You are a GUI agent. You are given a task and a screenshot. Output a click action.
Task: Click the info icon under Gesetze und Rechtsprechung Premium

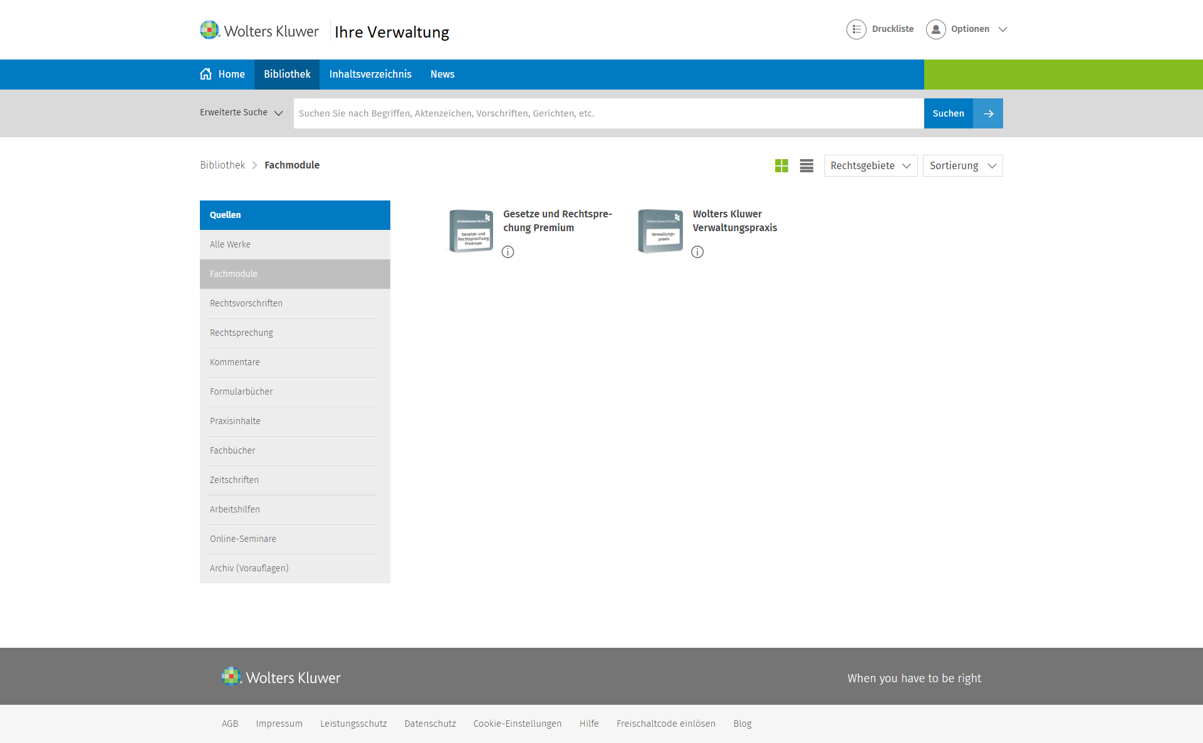click(x=508, y=252)
